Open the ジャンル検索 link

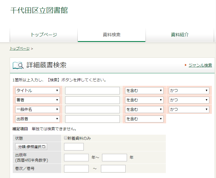pos(200,65)
